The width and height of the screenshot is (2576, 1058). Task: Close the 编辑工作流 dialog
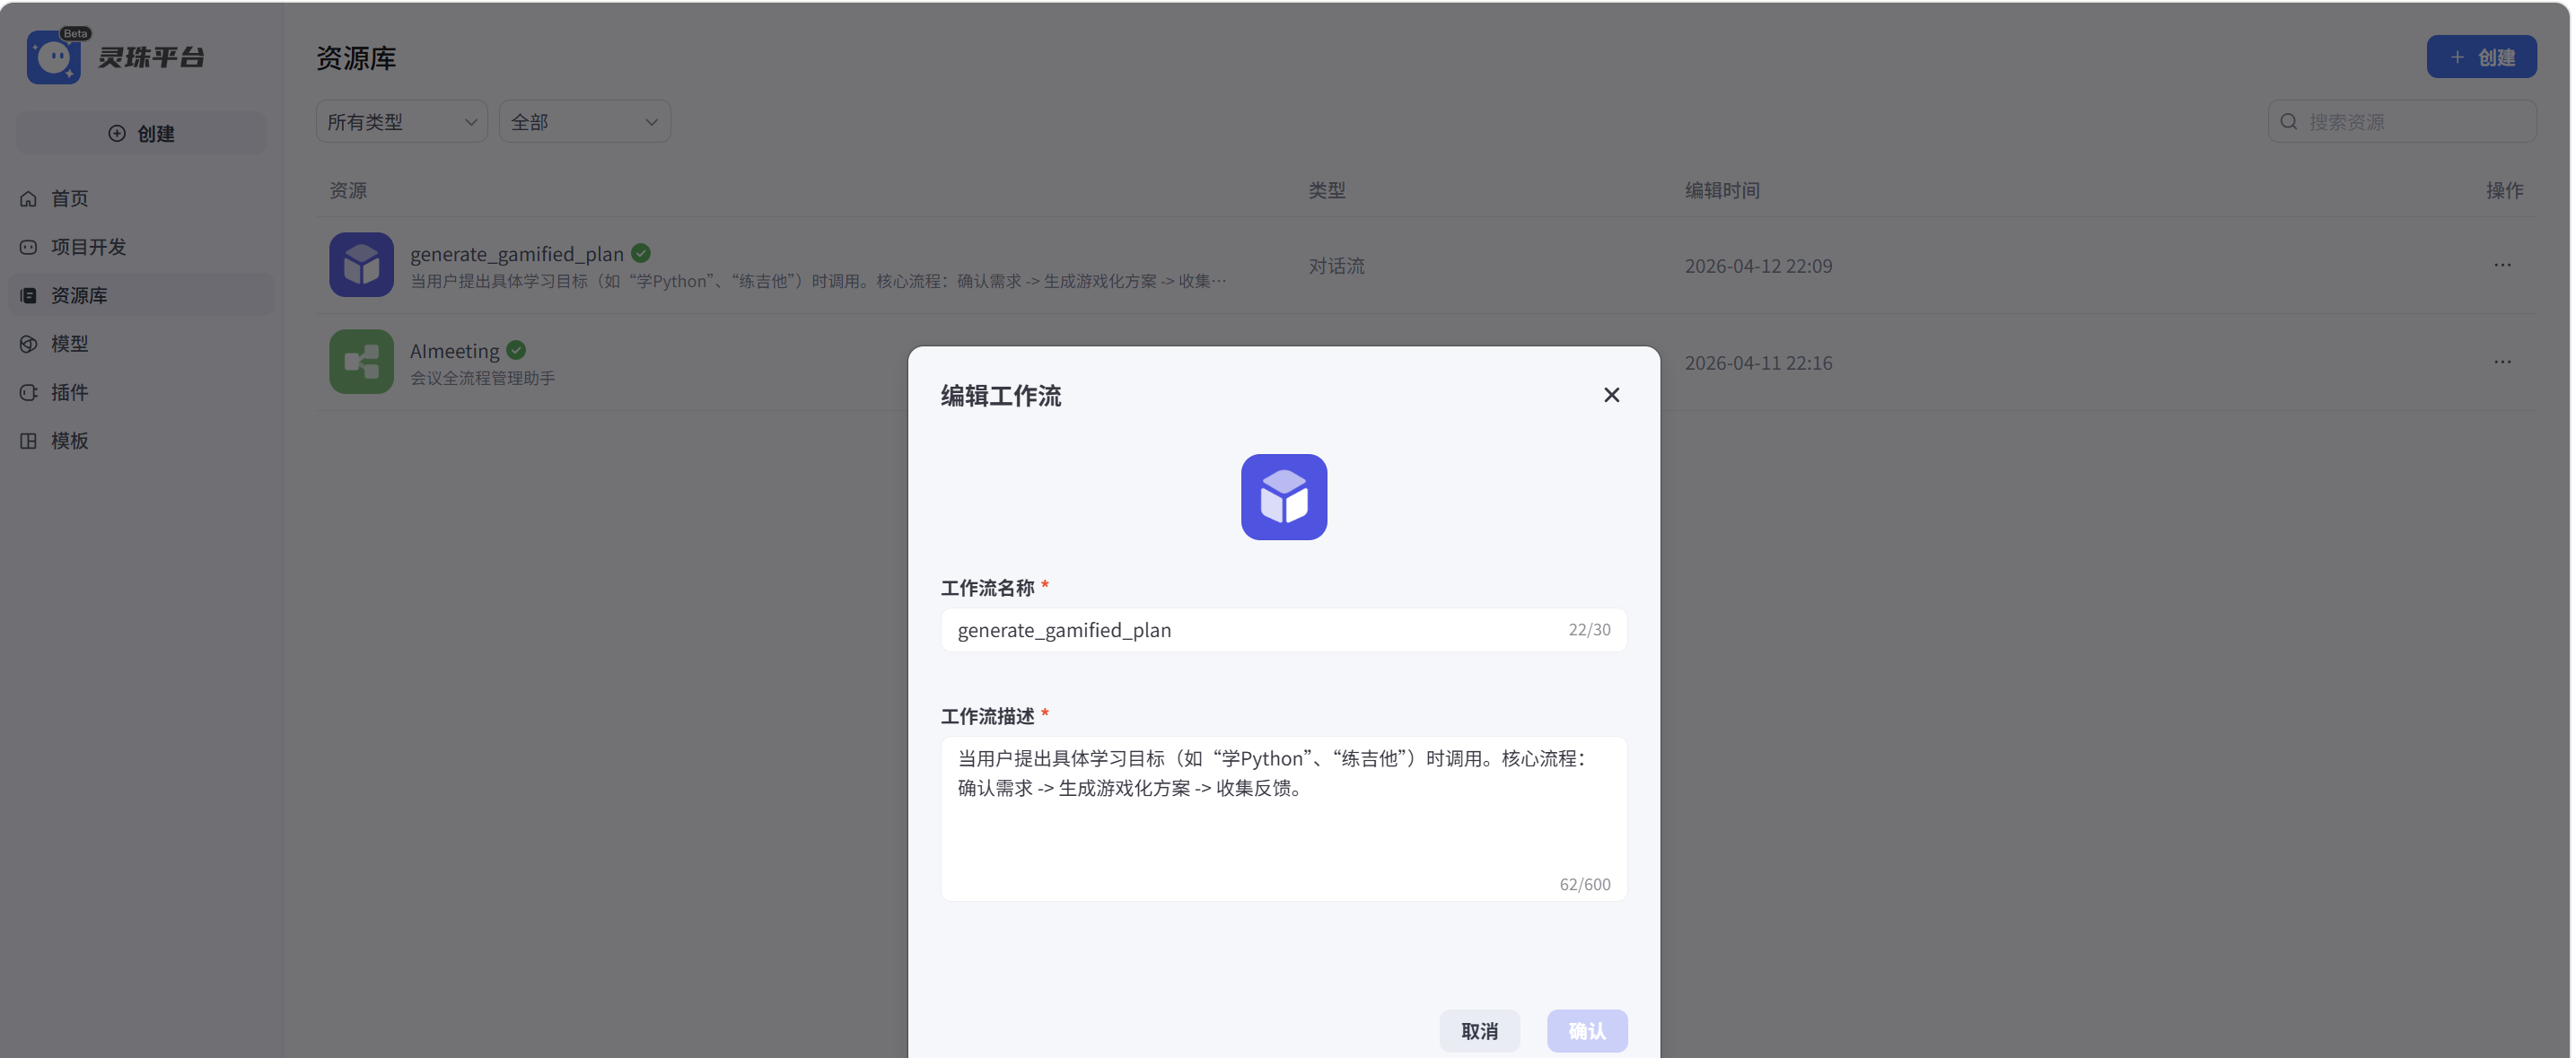[1610, 395]
